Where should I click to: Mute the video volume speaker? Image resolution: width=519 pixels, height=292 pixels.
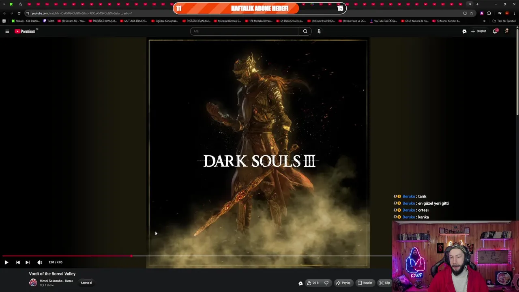39,262
